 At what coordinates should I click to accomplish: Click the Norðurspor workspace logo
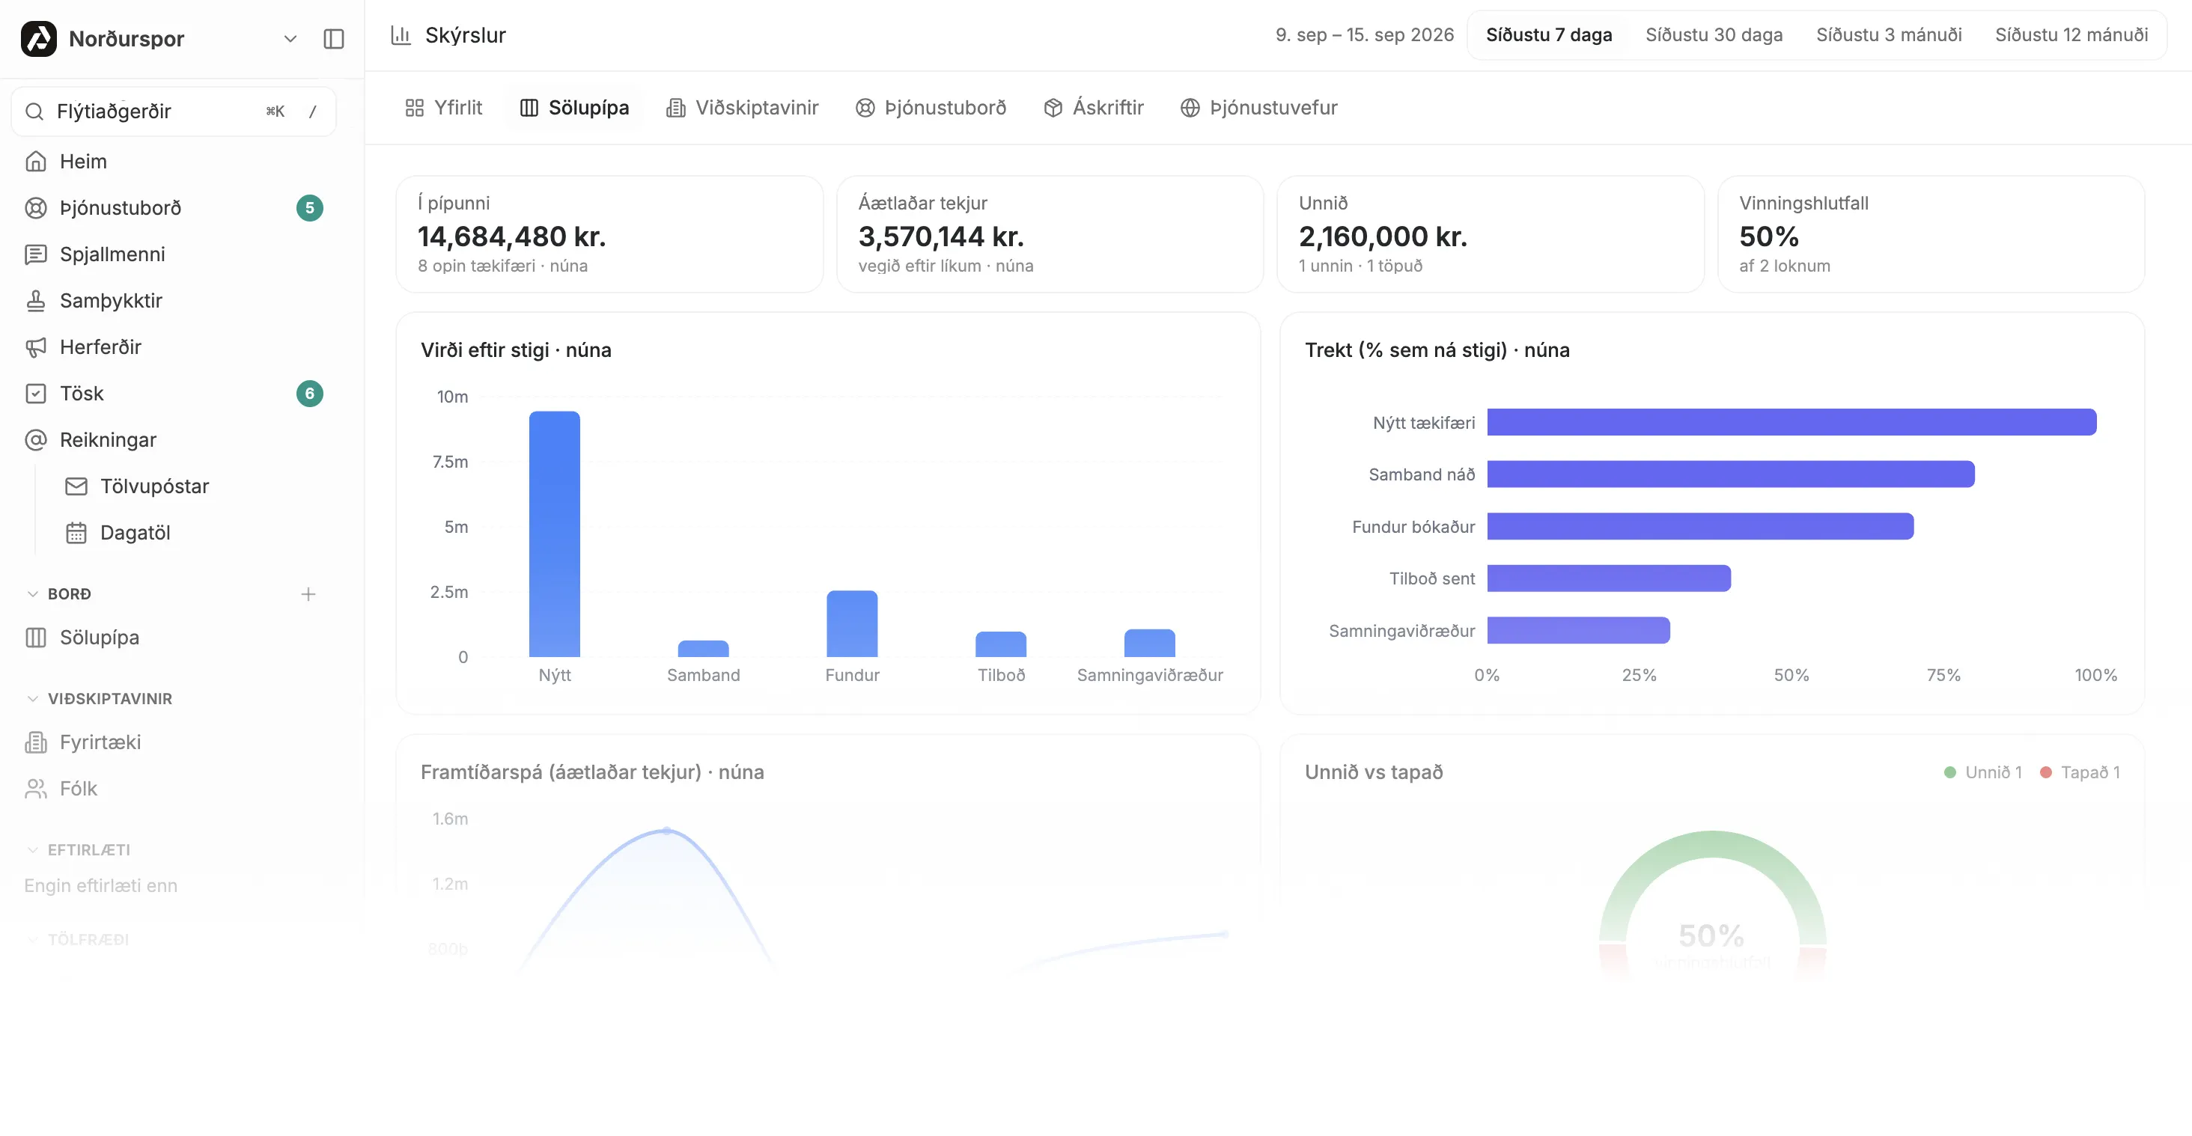point(39,38)
